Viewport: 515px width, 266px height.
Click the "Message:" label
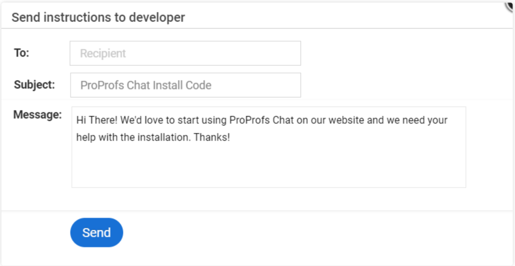pos(37,115)
